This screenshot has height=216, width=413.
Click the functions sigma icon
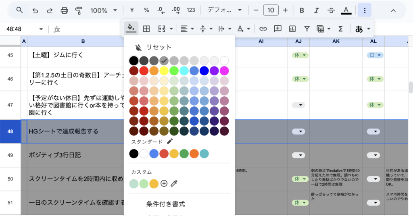coord(340,29)
